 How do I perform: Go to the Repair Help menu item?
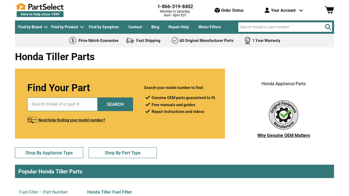(178, 27)
